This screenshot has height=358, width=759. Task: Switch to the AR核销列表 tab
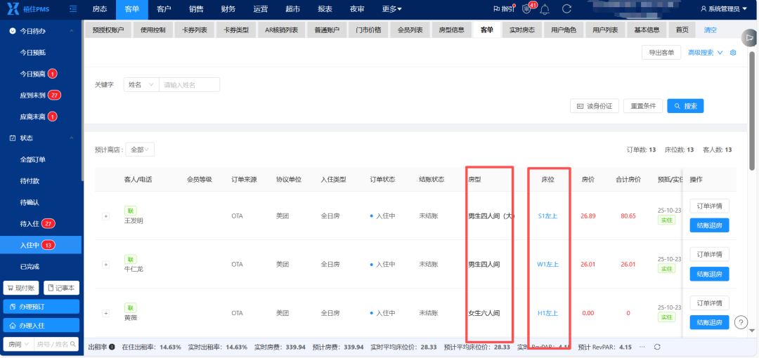pos(281,30)
